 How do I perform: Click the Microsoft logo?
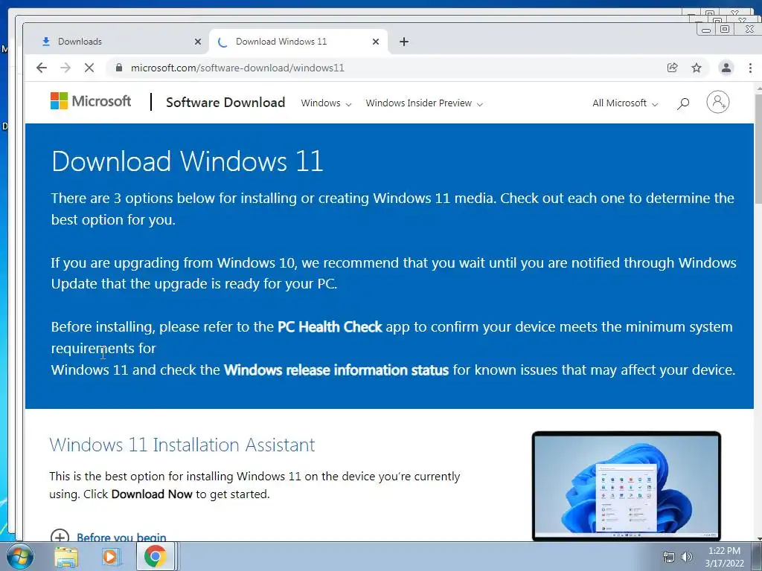coord(91,101)
